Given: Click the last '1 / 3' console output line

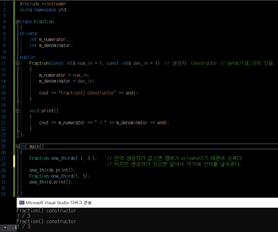Looking at the screenshot, I should click(x=23, y=227).
